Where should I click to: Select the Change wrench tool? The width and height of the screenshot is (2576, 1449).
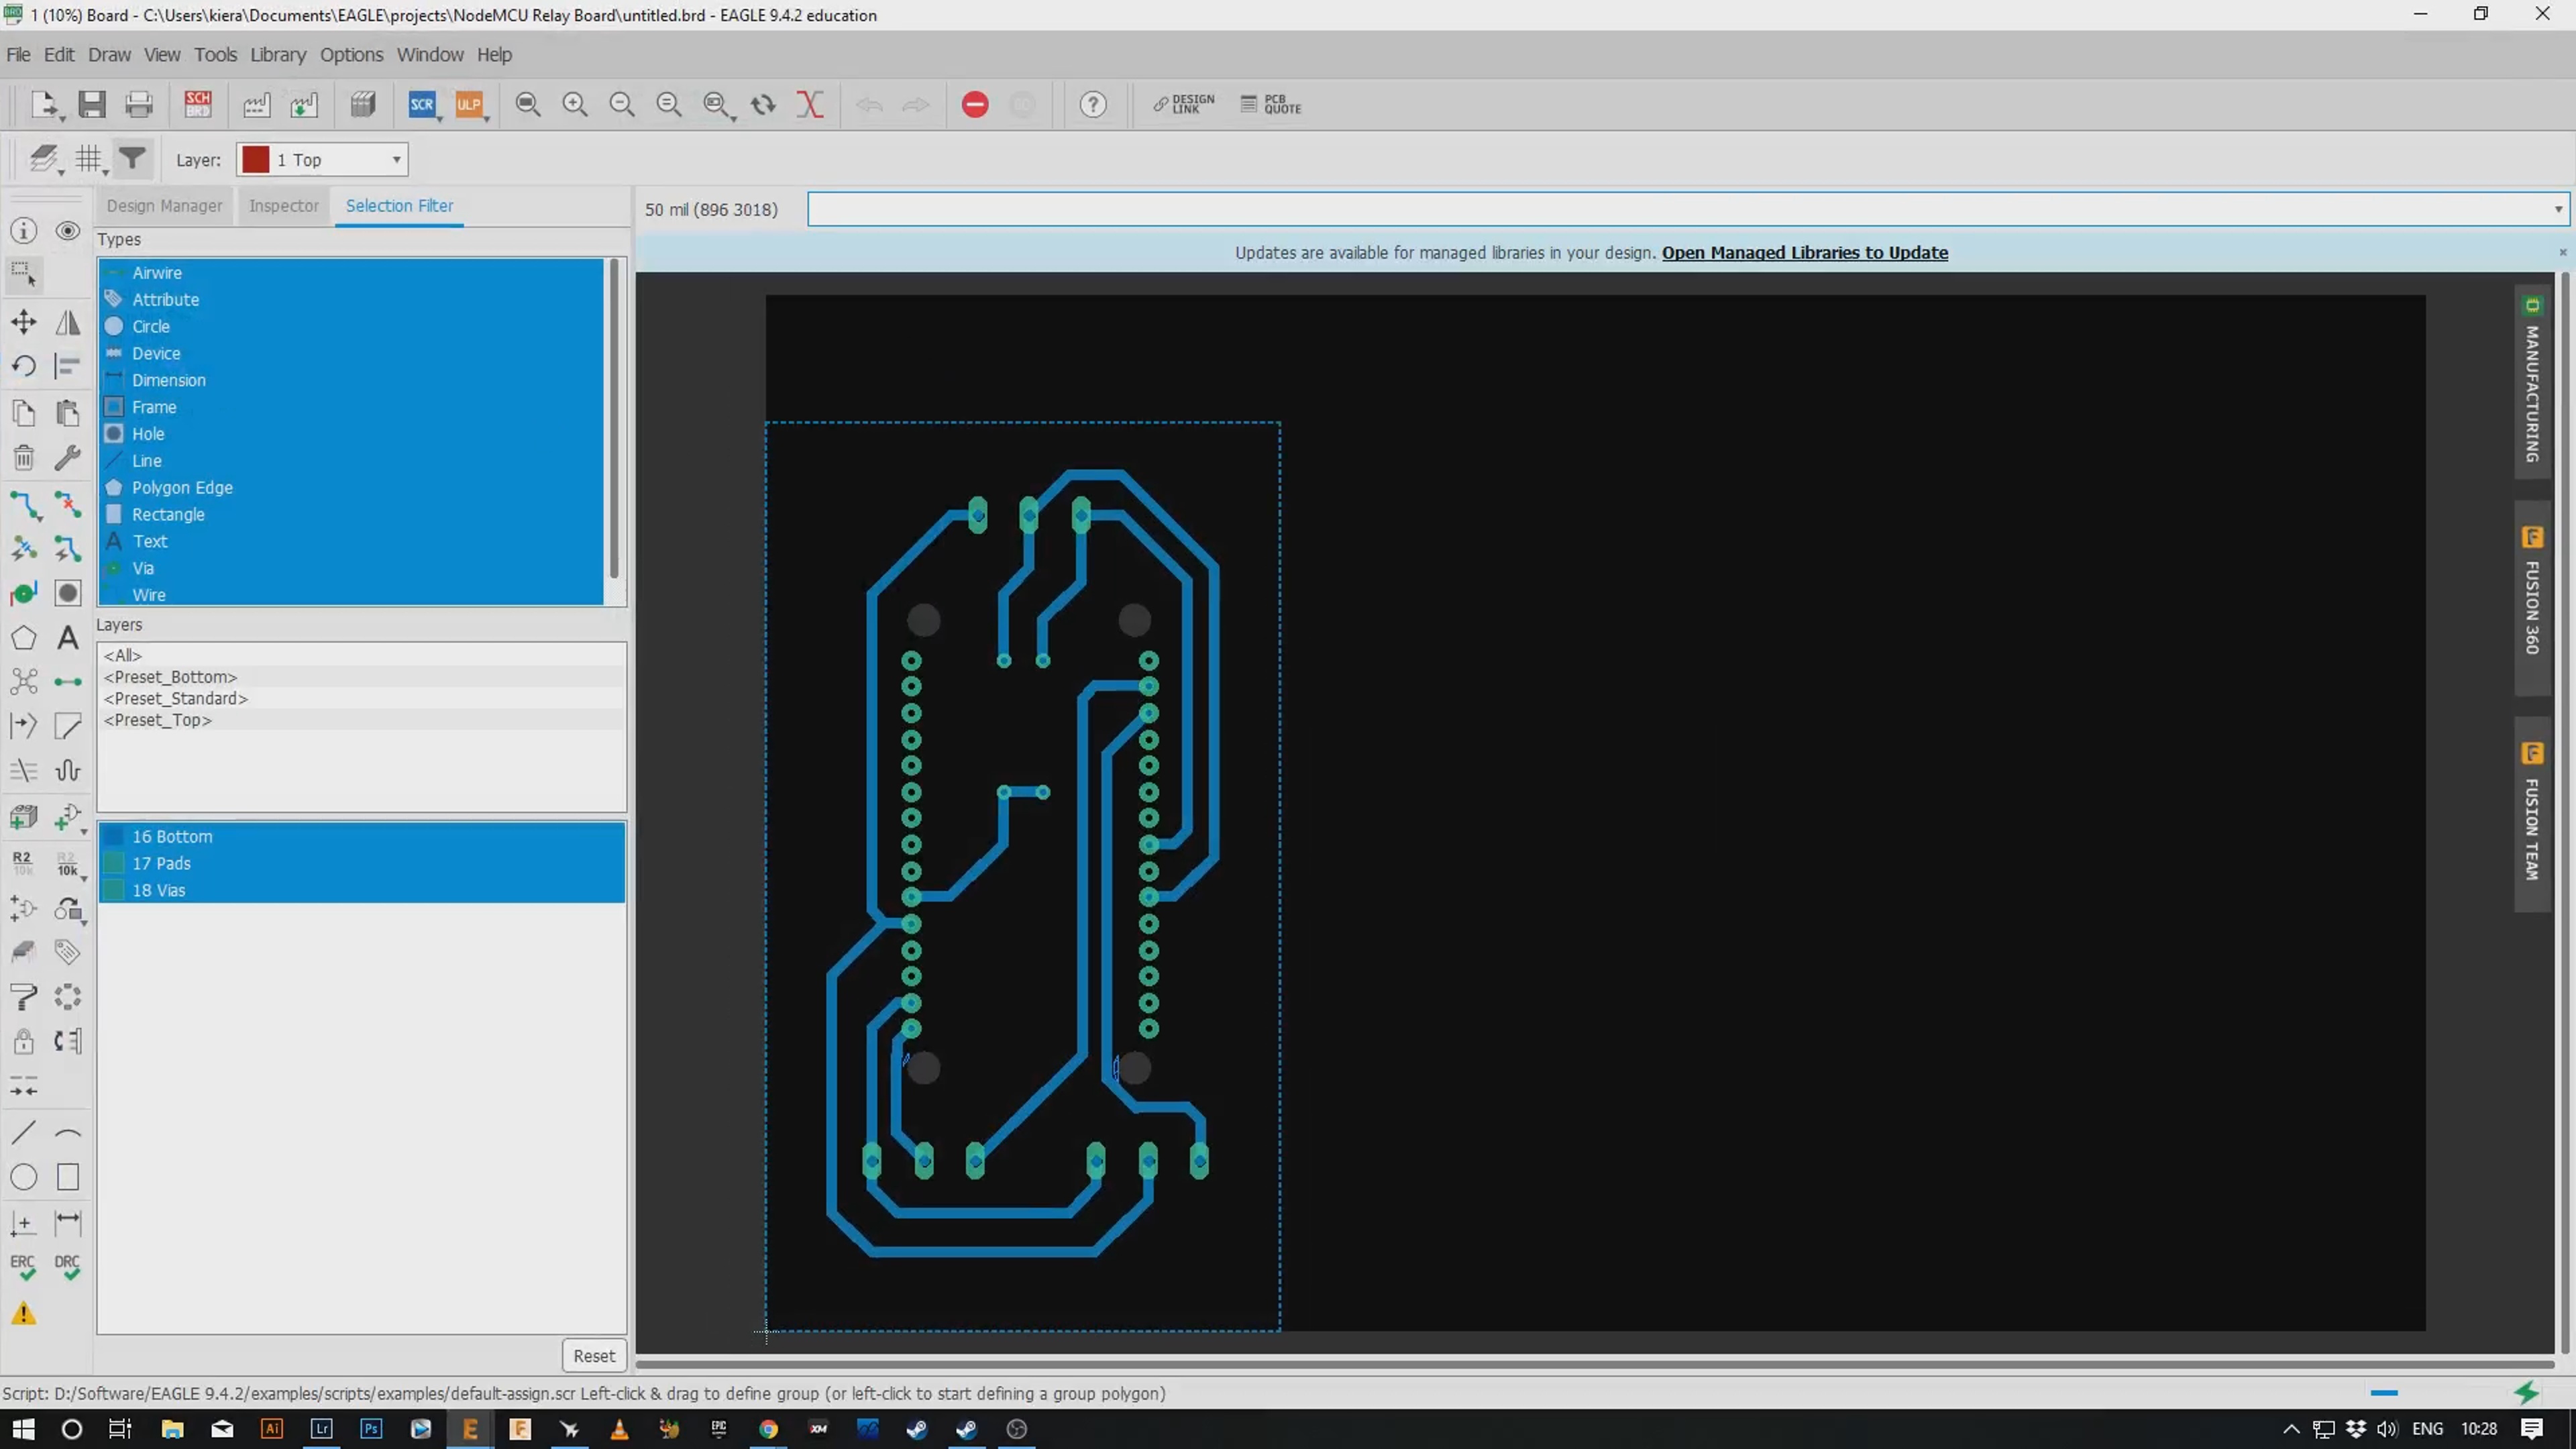point(68,458)
